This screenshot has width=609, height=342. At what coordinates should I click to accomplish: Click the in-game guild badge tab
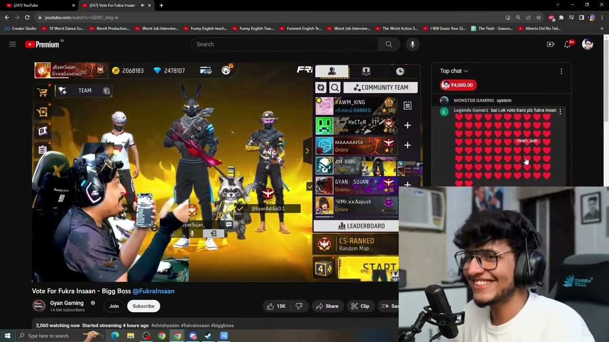(366, 71)
